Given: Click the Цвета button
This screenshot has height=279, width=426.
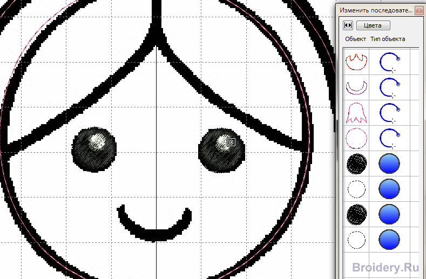Looking at the screenshot, I should point(373,25).
